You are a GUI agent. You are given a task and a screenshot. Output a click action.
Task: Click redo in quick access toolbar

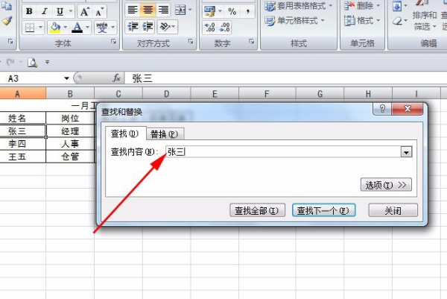tap(11, 62)
